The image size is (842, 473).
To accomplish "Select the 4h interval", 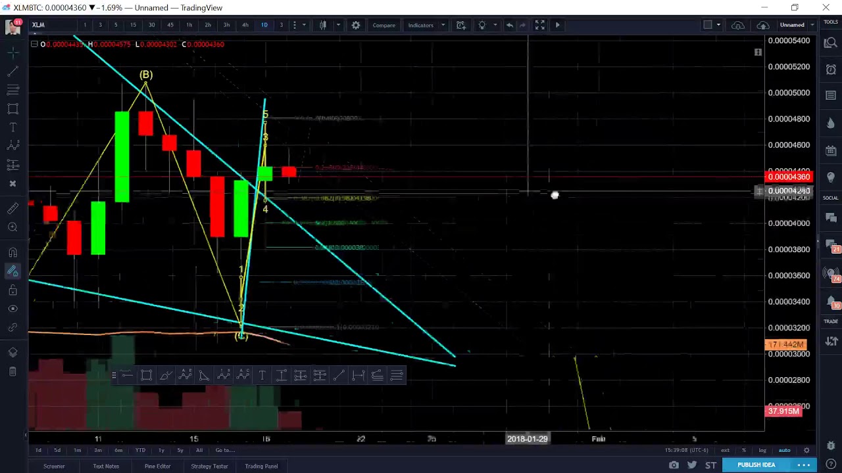I will tap(245, 25).
